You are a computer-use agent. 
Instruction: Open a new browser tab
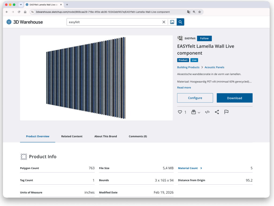(x=67, y=5)
